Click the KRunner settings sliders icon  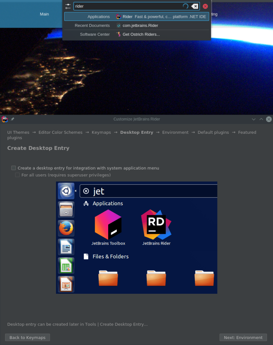(x=68, y=6)
